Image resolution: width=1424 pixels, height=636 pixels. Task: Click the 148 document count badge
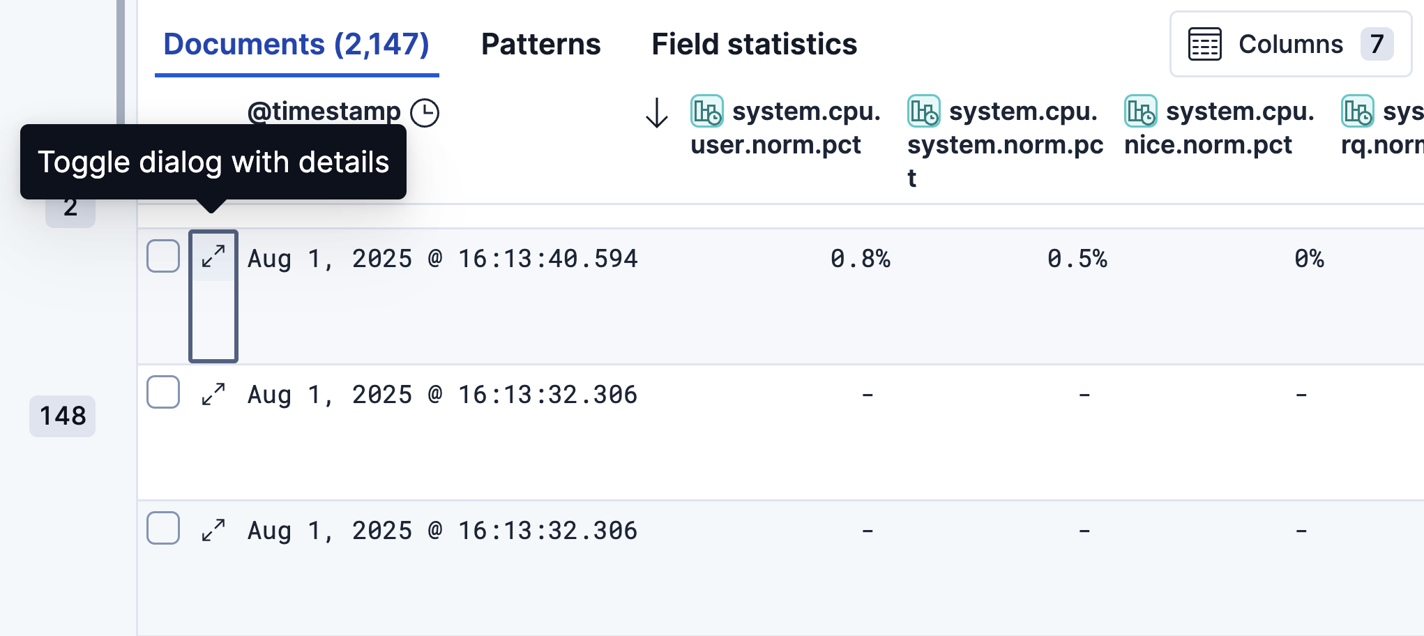62,416
